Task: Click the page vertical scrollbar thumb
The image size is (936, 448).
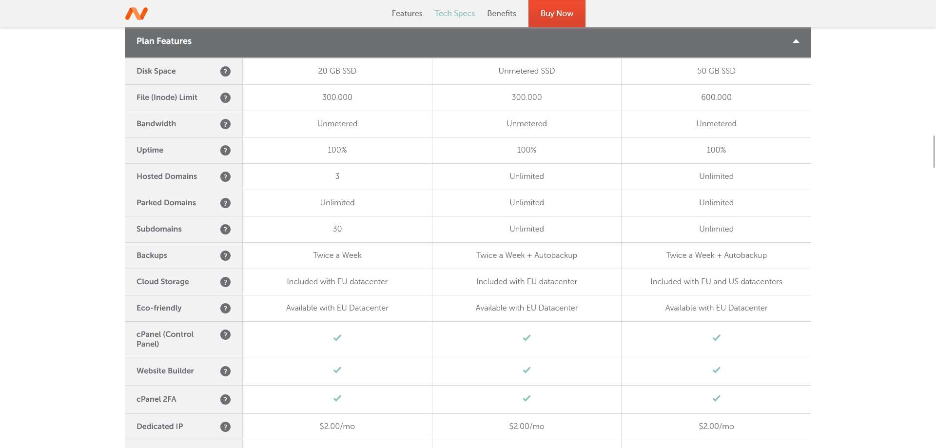Action: (934, 152)
